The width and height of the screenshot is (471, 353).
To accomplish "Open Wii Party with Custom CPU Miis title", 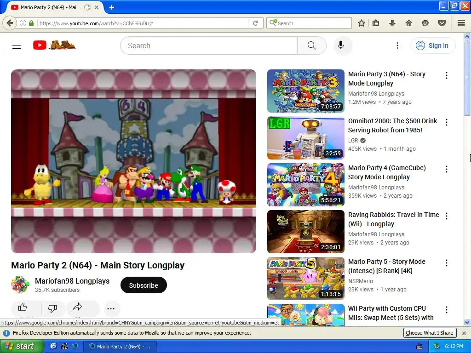I will pyautogui.click(x=391, y=313).
